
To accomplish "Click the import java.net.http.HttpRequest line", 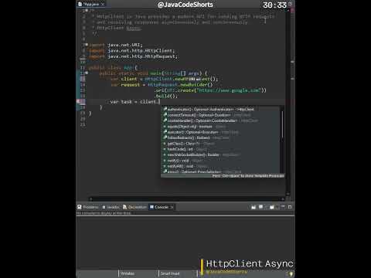I will 134,56.
